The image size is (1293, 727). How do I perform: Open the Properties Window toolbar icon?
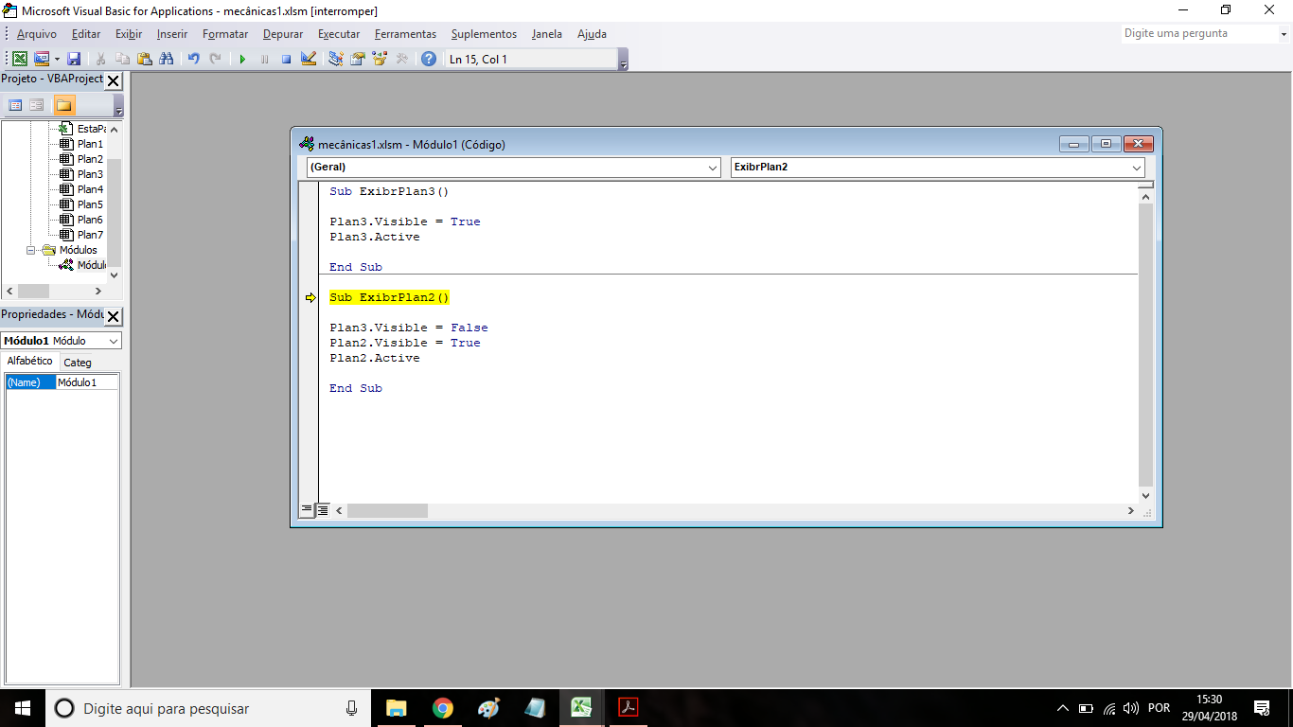(x=358, y=59)
